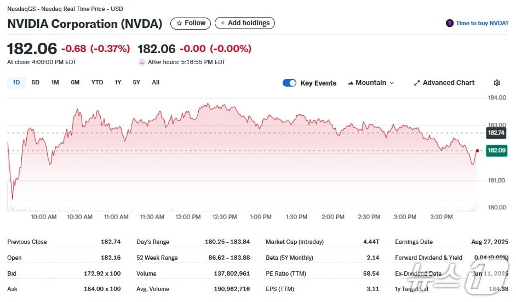Click the purple icon beside Time to buy NVDA
516x302 pixels.
(450, 23)
